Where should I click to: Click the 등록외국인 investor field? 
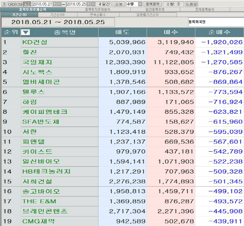point(216,22)
